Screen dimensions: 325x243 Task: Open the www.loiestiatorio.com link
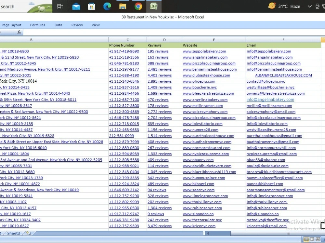click(202, 124)
